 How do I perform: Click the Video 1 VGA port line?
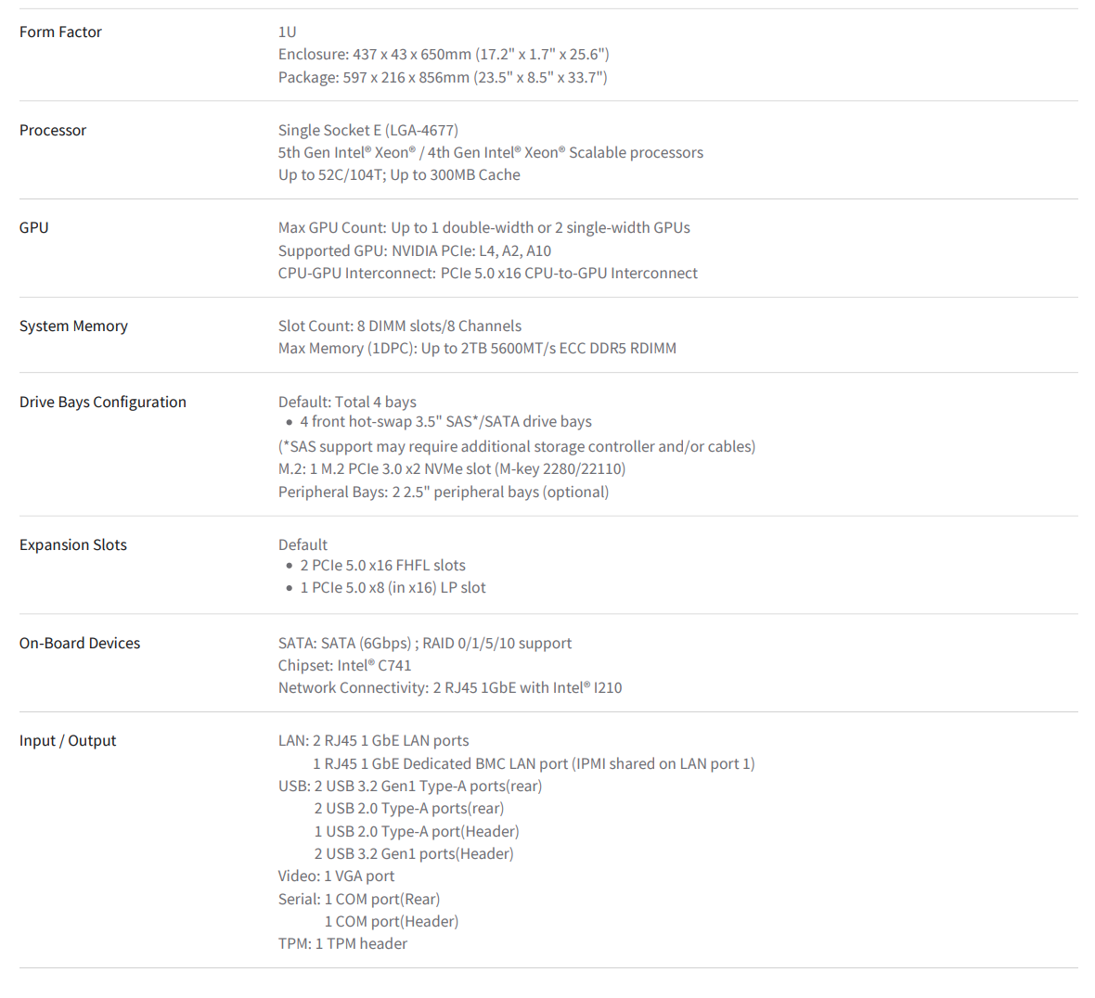(x=336, y=876)
